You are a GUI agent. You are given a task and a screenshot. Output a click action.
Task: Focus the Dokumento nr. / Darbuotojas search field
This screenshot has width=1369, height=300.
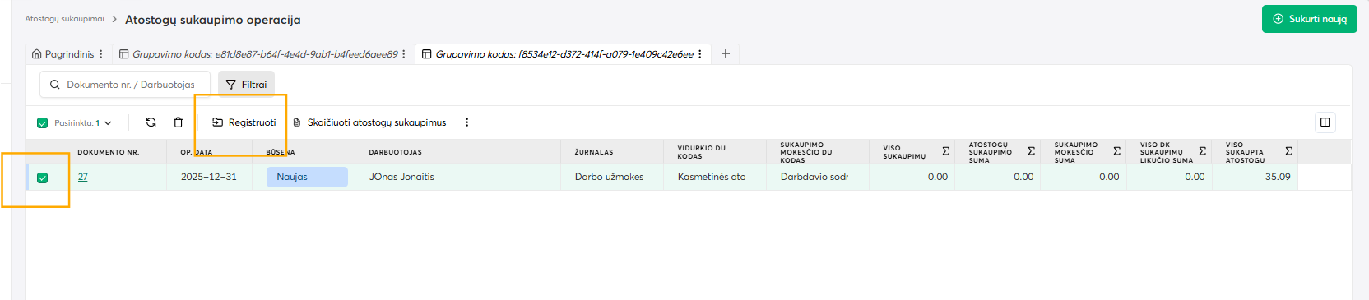pyautogui.click(x=125, y=85)
